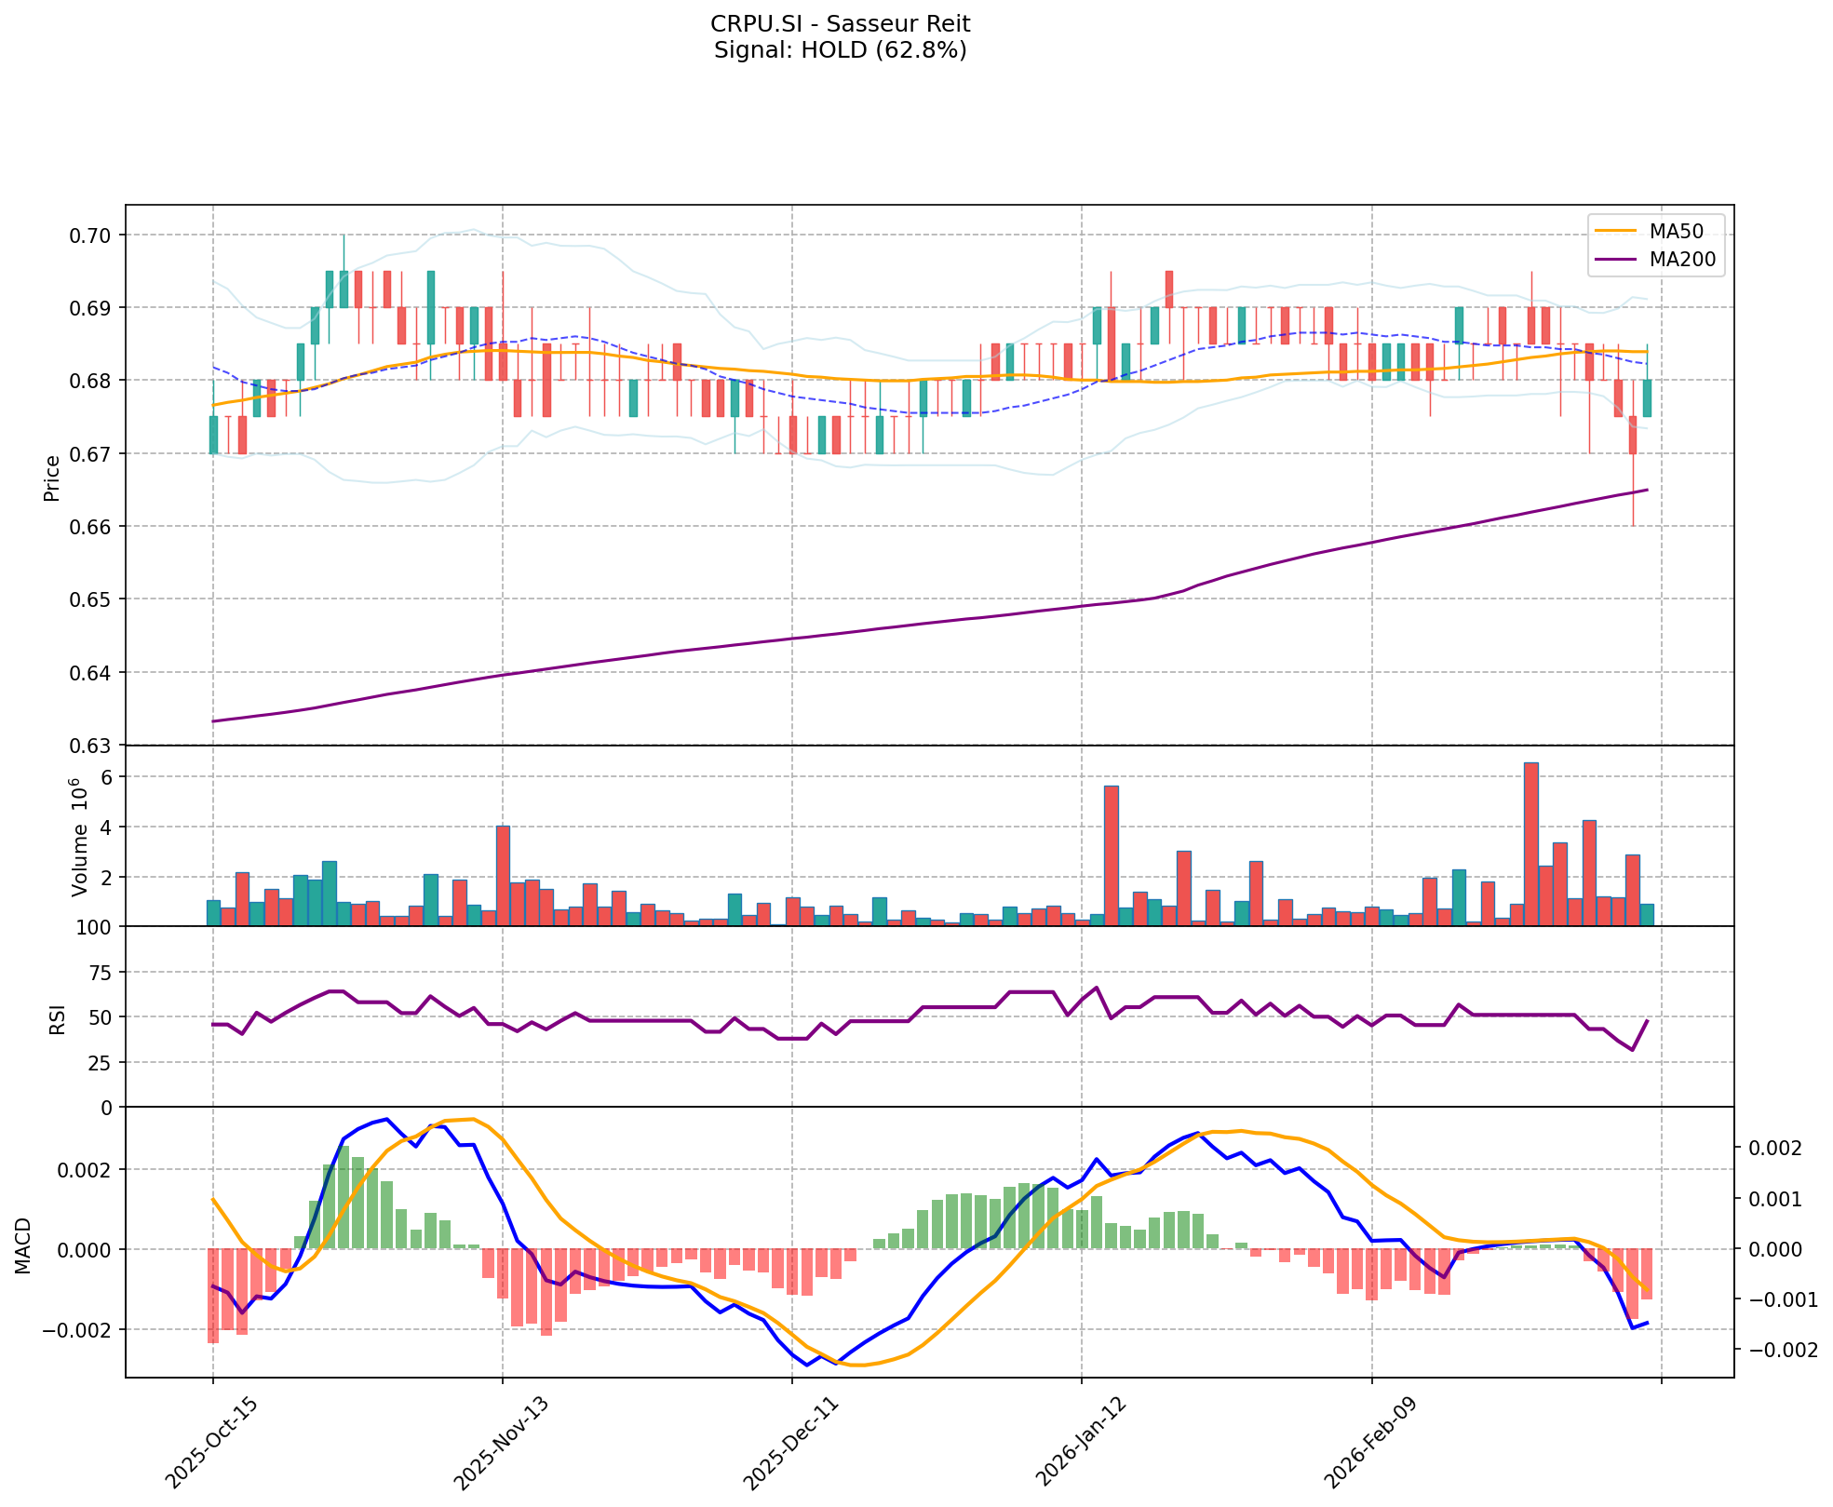The image size is (1833, 1507).
Task: Click the 2025-Oct-15 date axis label
Action: (x=211, y=1443)
